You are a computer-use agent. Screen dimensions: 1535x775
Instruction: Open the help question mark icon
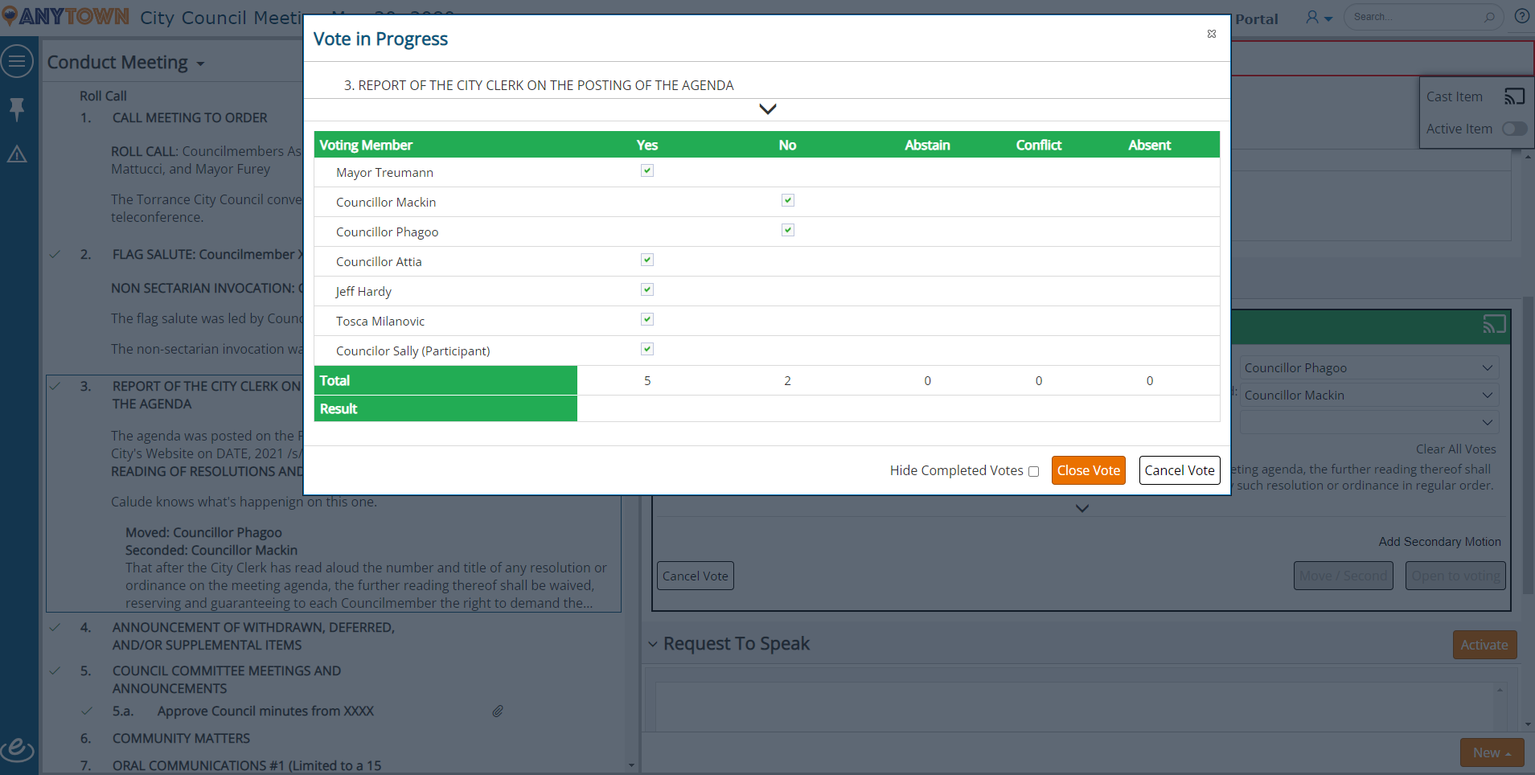(1522, 16)
